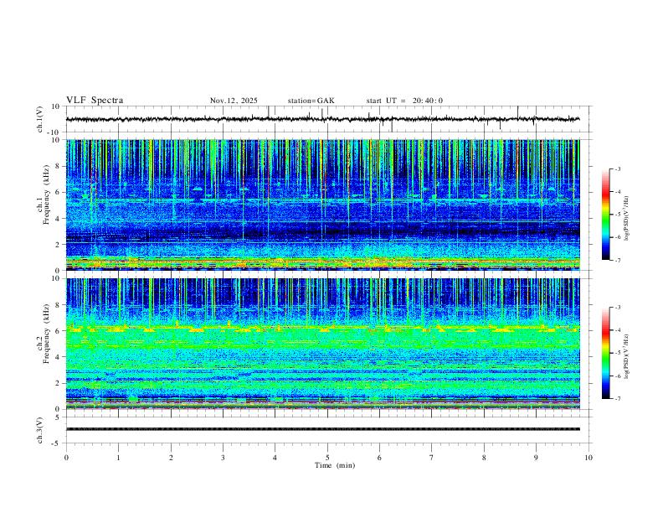The height and width of the screenshot is (513, 663).
Task: Click the '4' kHz tick on ch.2 spectrogram axis
Action: pos(59,357)
